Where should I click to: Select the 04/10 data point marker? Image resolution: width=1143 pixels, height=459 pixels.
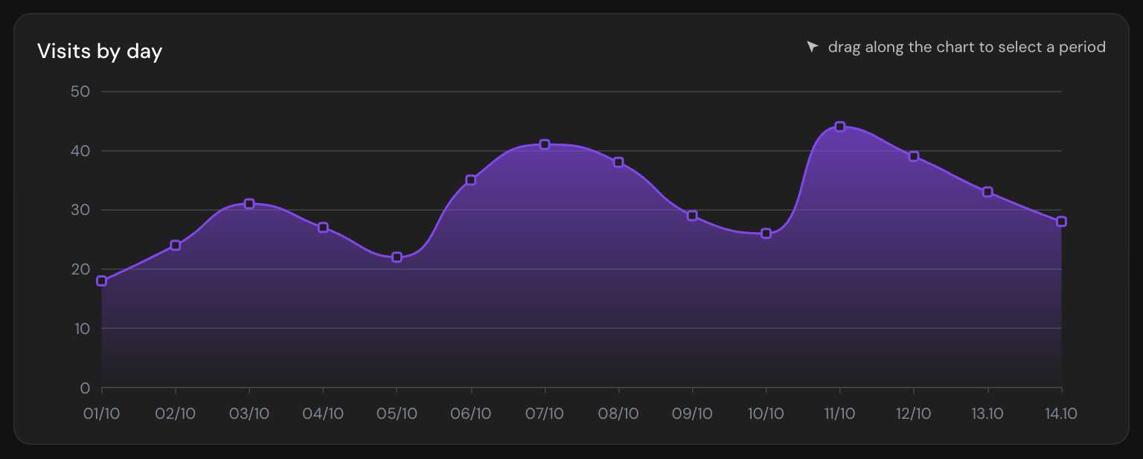(323, 228)
